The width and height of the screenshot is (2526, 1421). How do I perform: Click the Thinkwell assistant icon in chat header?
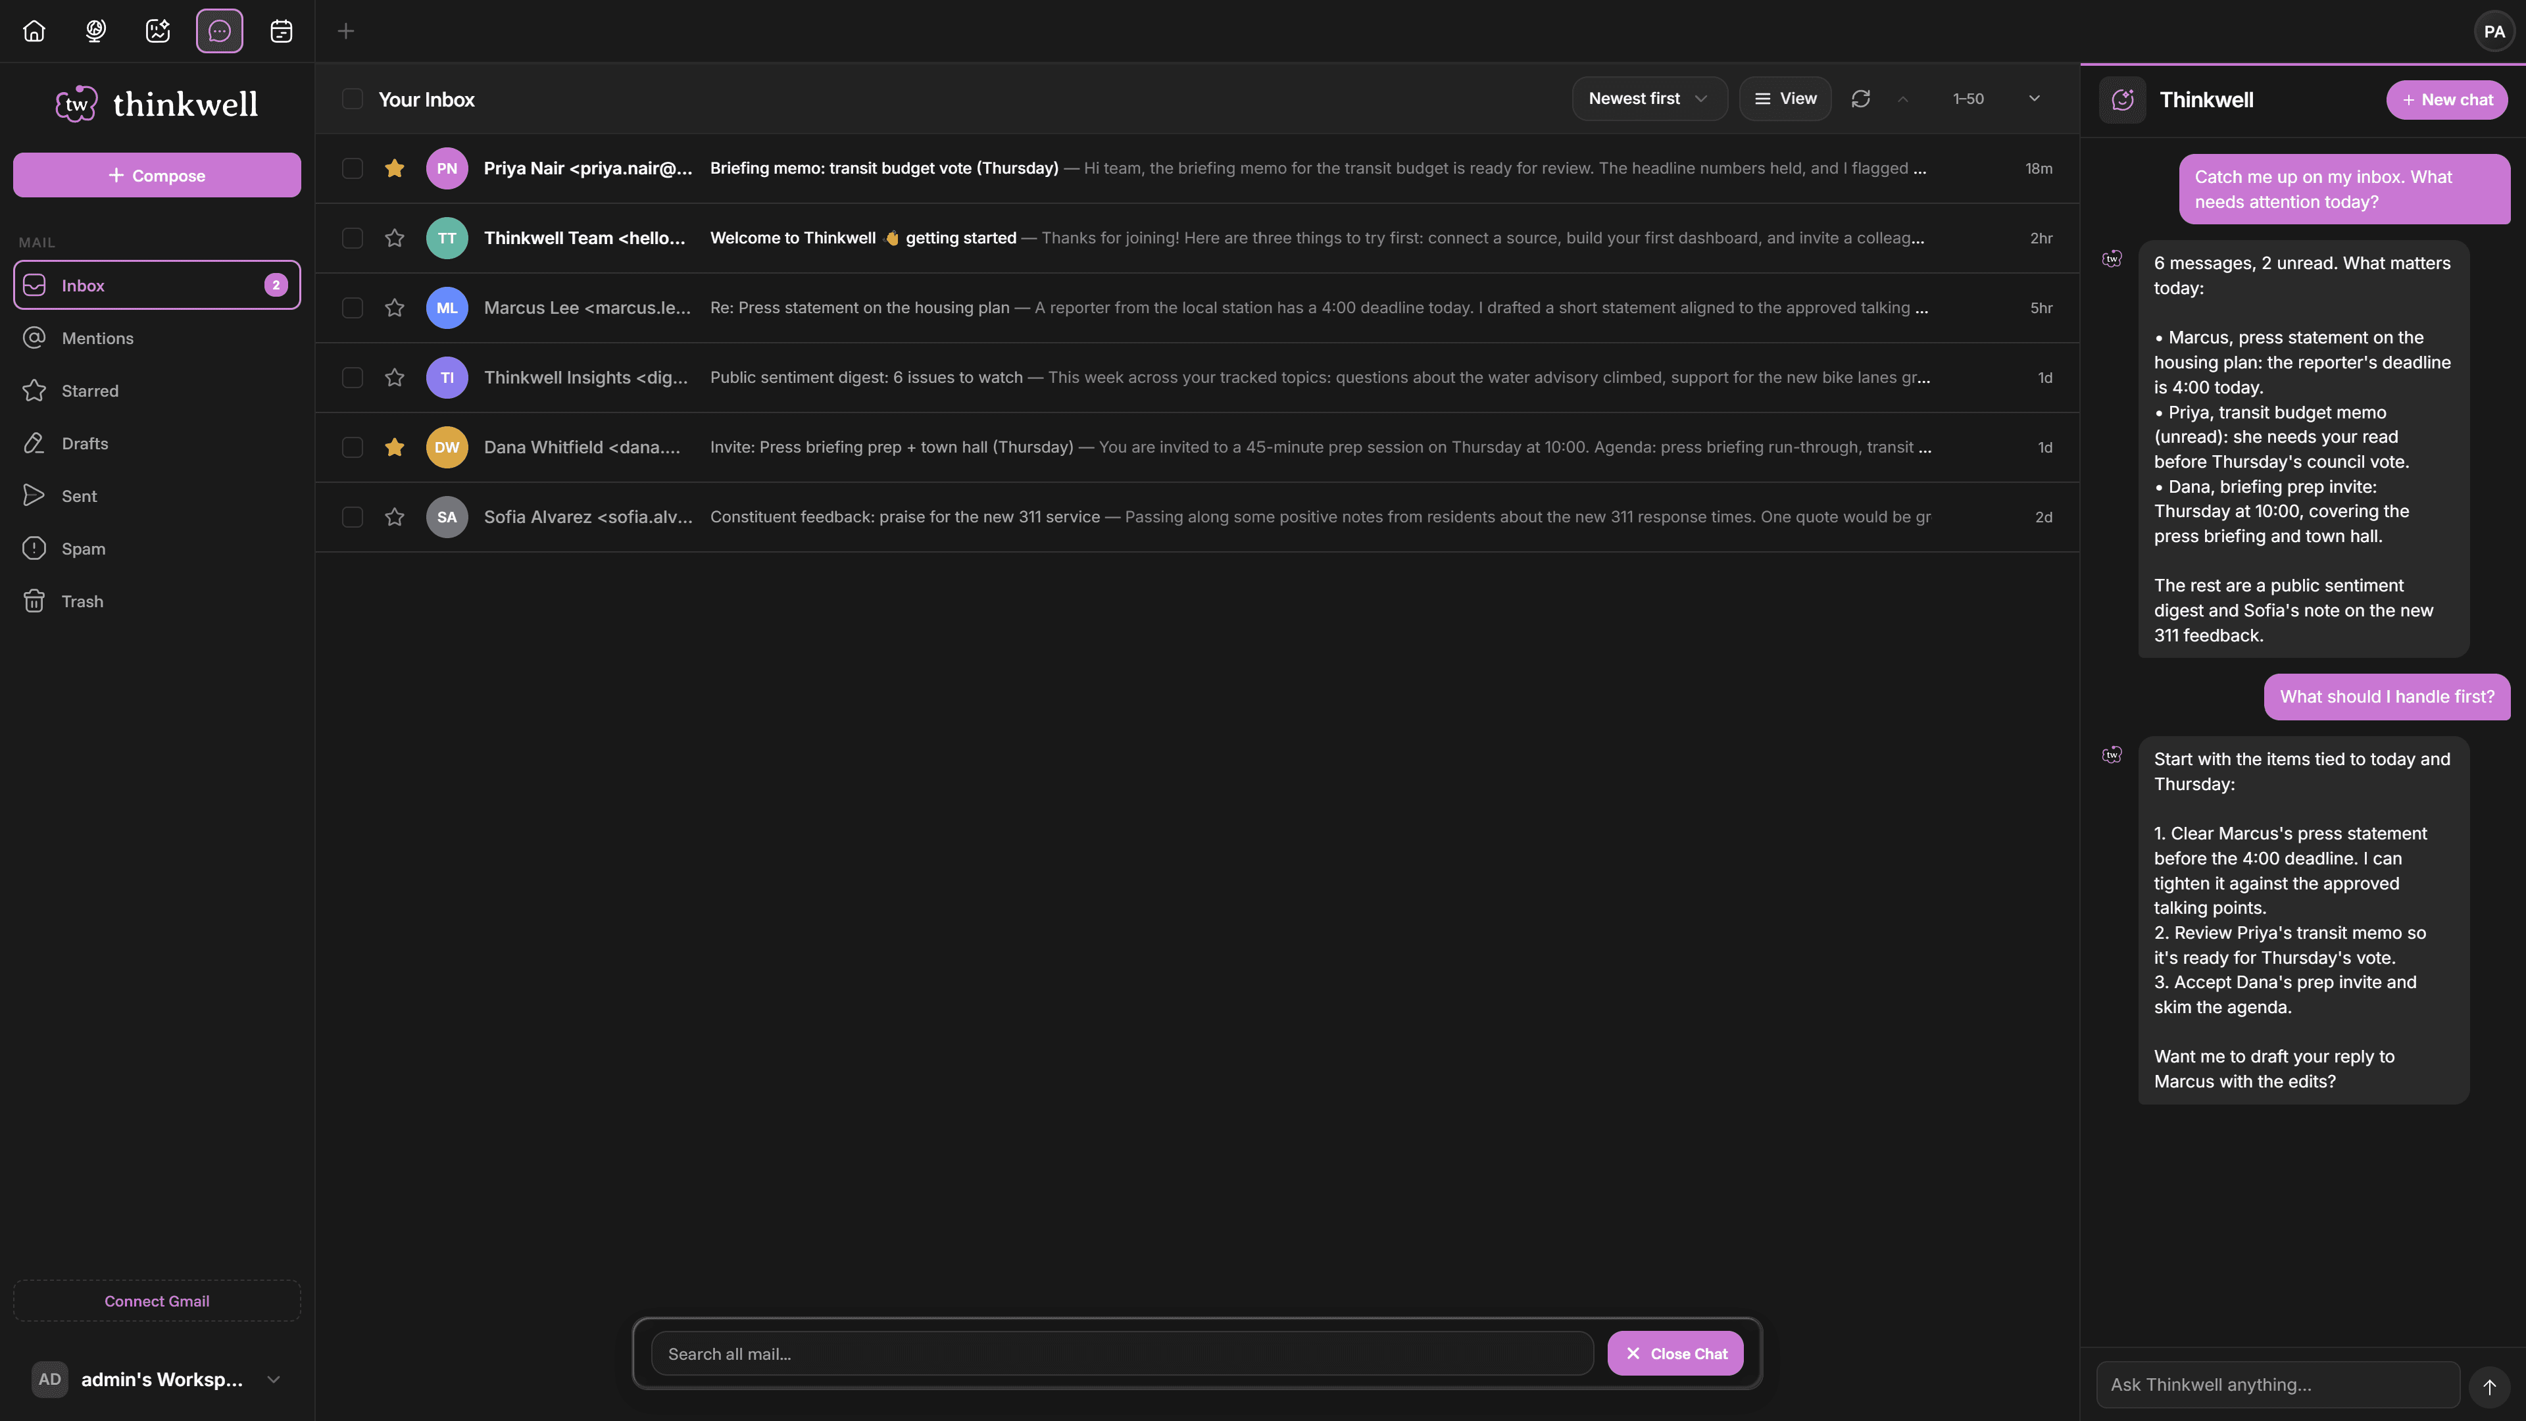click(x=2122, y=100)
